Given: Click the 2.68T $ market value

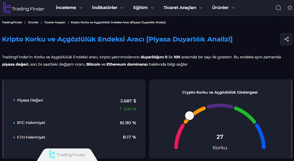Looking at the screenshot, I should tap(128, 101).
